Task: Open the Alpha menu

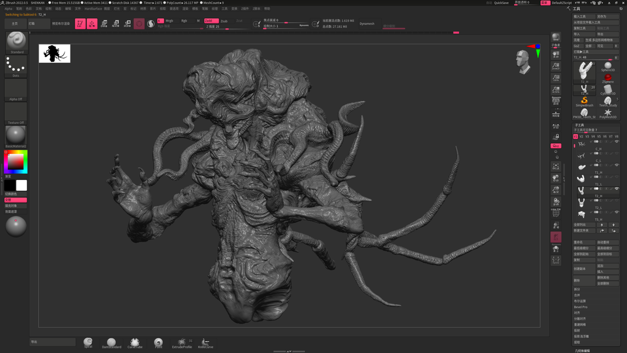Action: pyautogui.click(x=8, y=9)
